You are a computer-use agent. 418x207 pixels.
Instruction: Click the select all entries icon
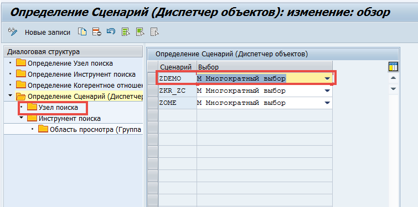coord(126,32)
